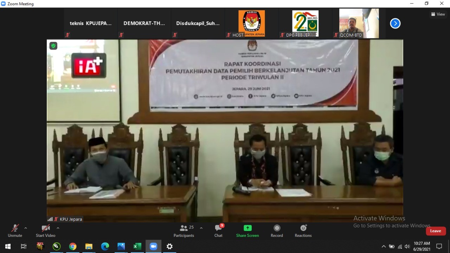Open the Participants panel
The height and width of the screenshot is (253, 450).
tap(184, 231)
